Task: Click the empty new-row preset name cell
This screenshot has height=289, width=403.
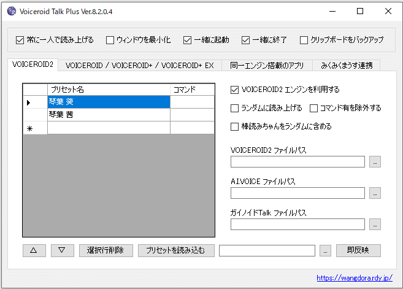Action: pyautogui.click(x=109, y=128)
